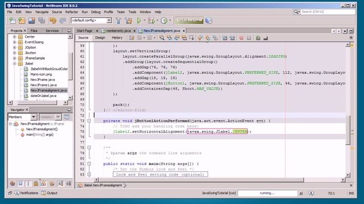Switch to Design view
The image size is (364, 204).
tap(100, 38)
